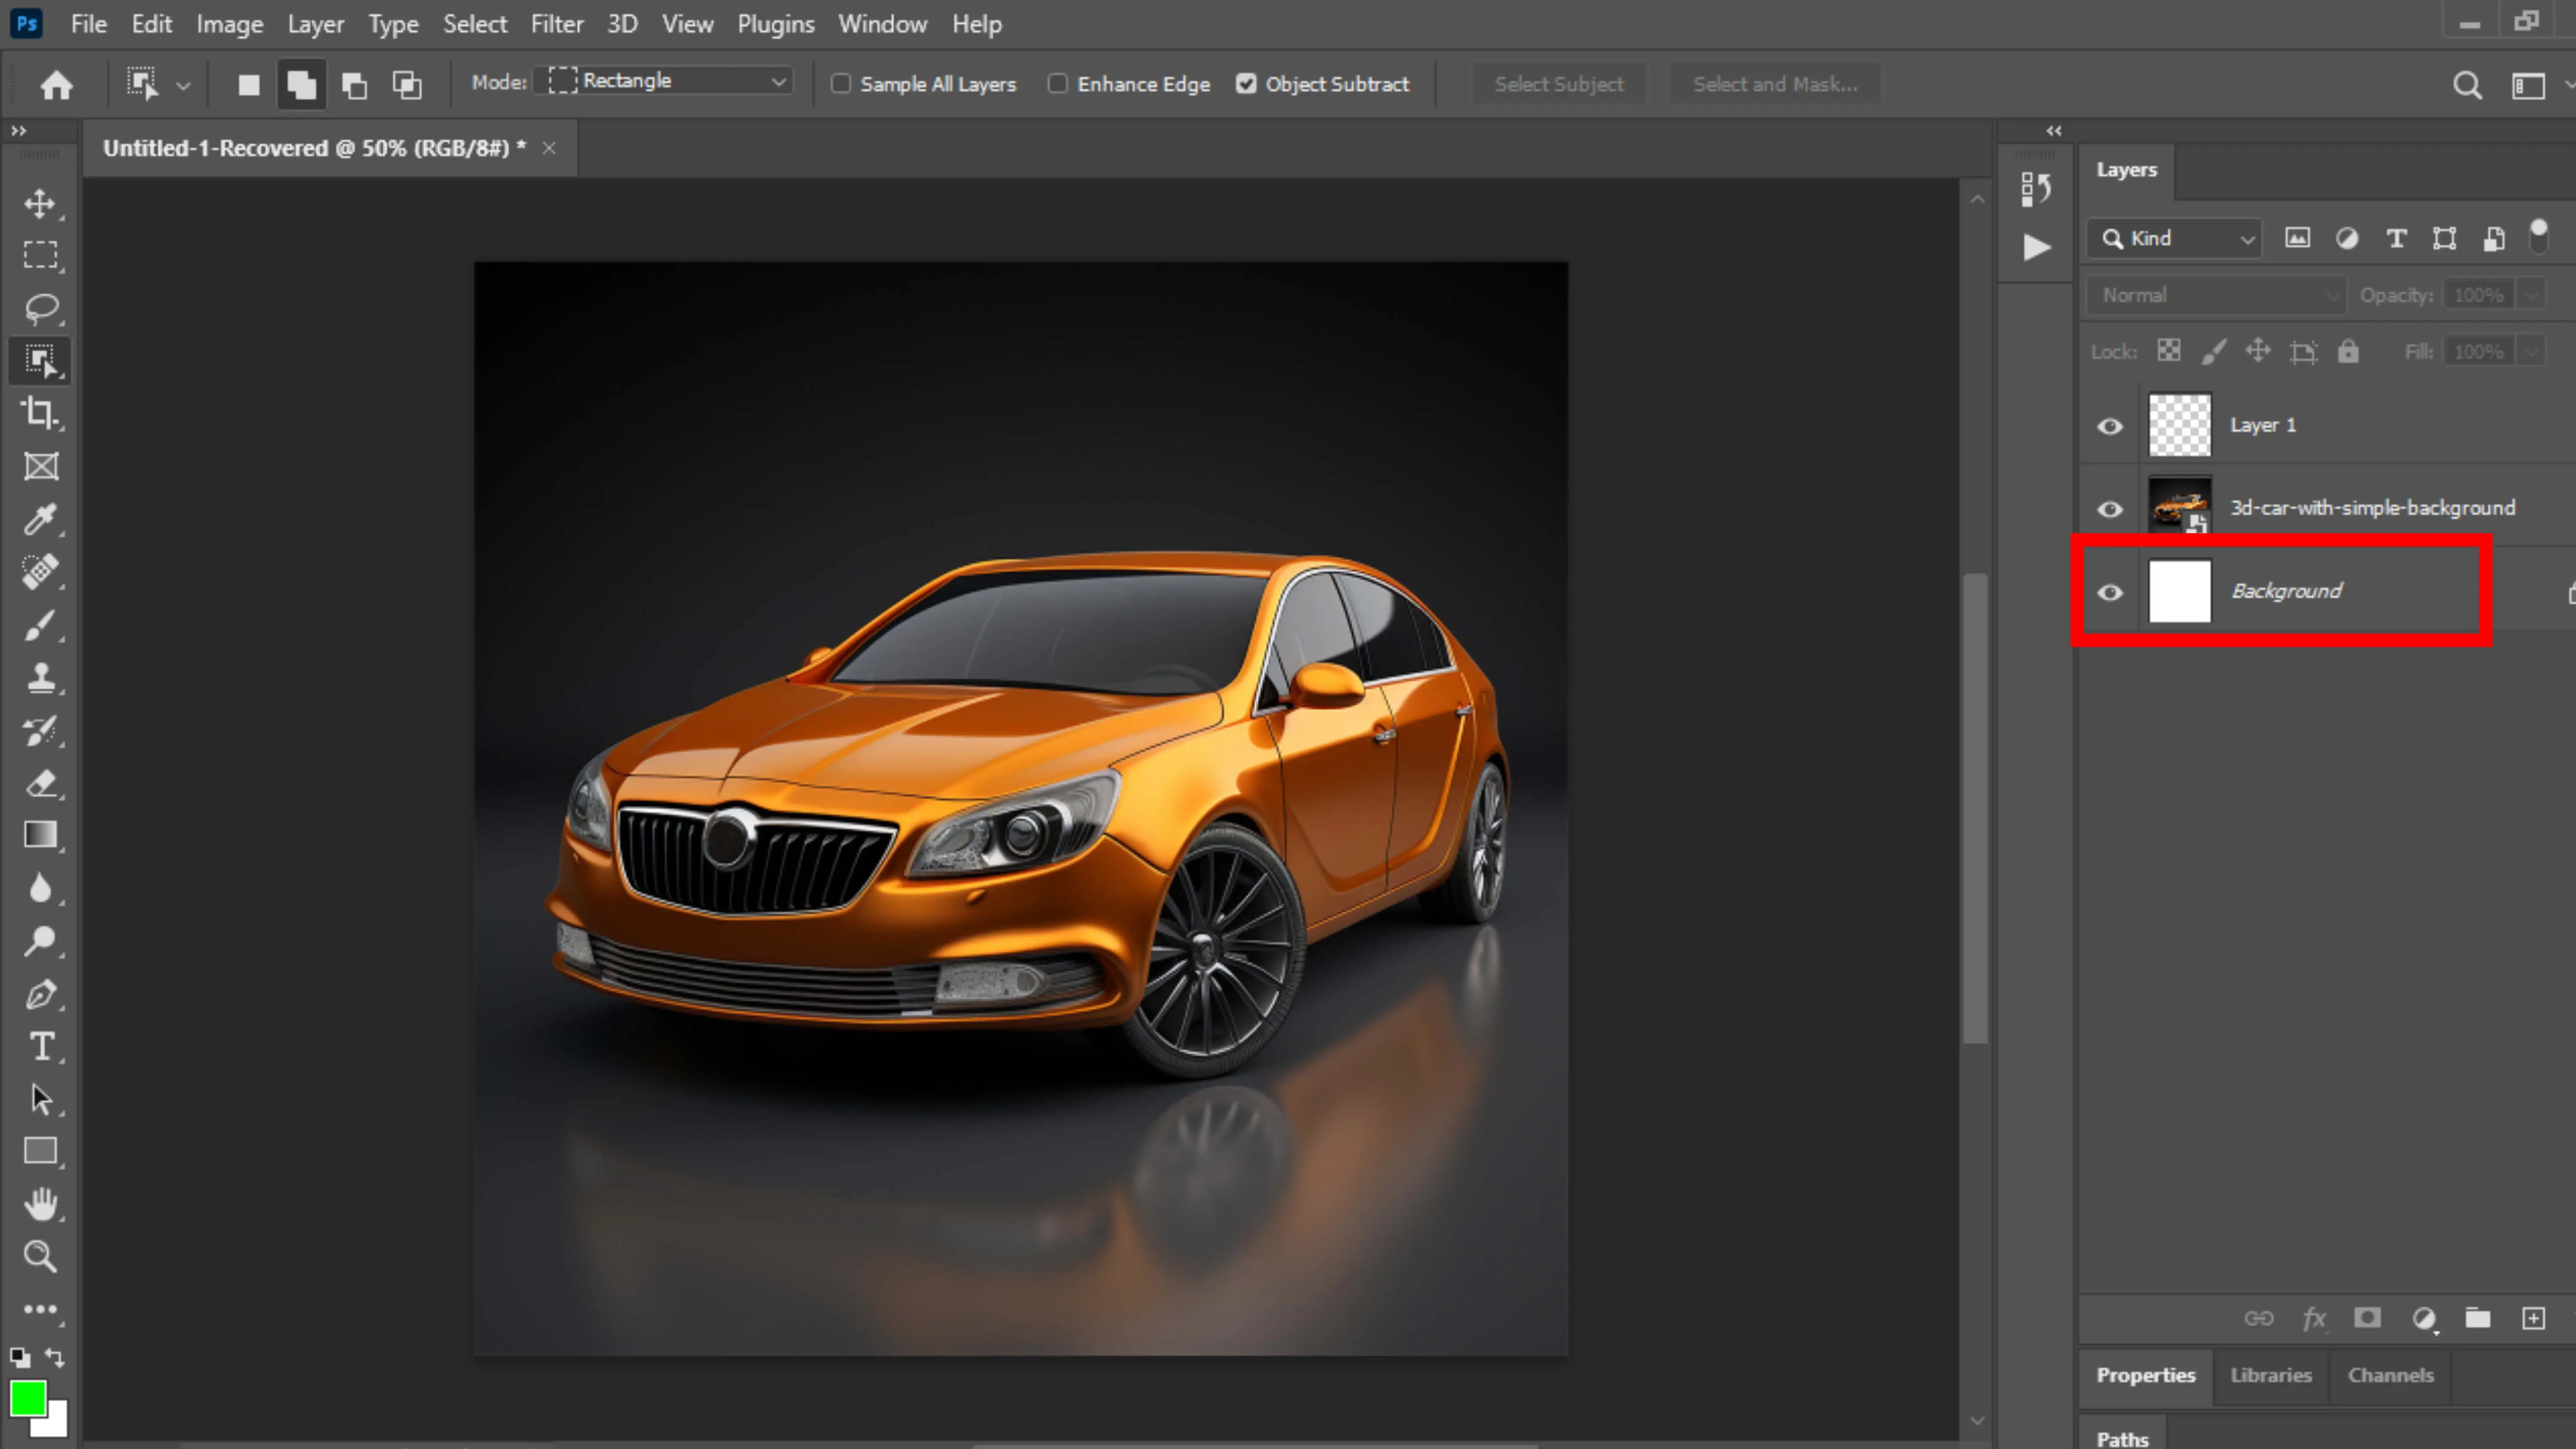This screenshot has height=1449, width=2576.
Task: Click Add layer style fx icon
Action: tap(2314, 1319)
